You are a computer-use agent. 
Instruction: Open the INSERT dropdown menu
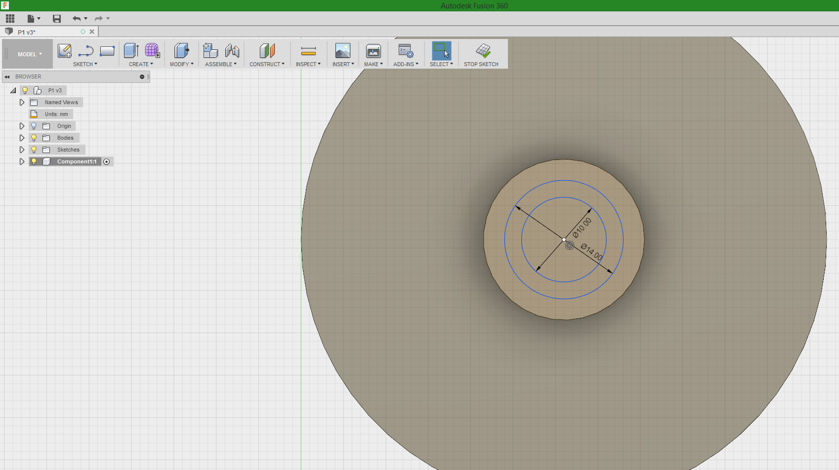(343, 64)
